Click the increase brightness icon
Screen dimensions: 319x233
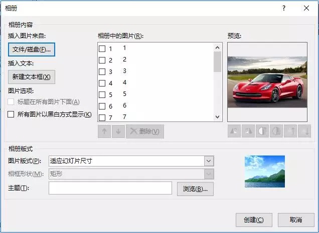point(290,131)
